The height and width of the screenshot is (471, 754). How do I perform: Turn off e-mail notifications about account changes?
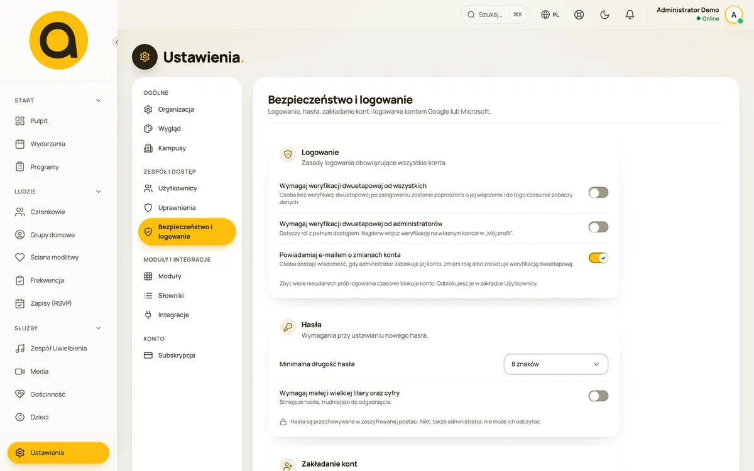coord(598,257)
